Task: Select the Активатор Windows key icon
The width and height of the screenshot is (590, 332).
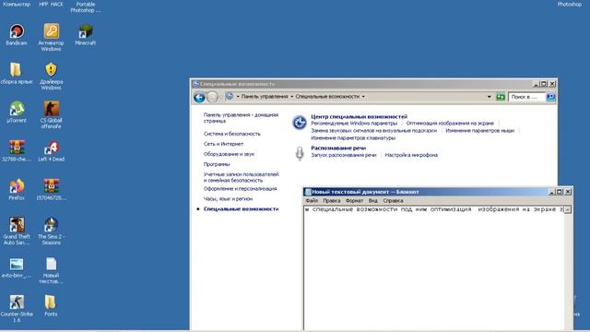Action: 52,31
